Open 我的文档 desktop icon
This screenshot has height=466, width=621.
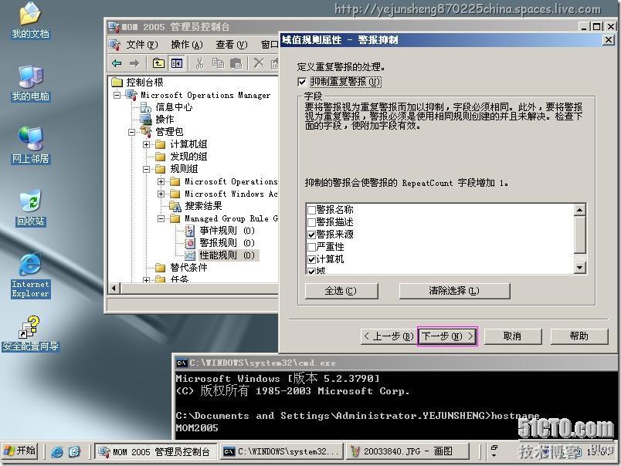[x=30, y=21]
